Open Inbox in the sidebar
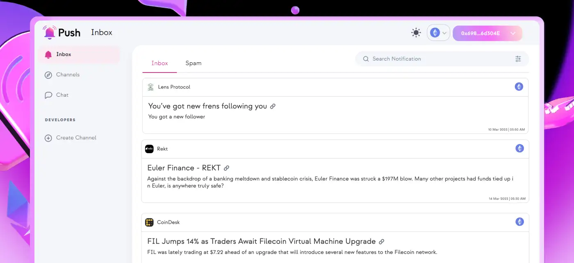This screenshot has height=263, width=574. [x=64, y=54]
